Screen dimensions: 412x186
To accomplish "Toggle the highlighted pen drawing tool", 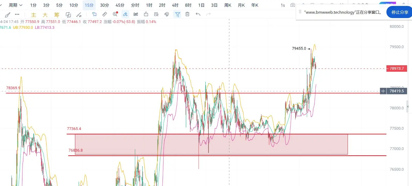I will click(x=125, y=14).
